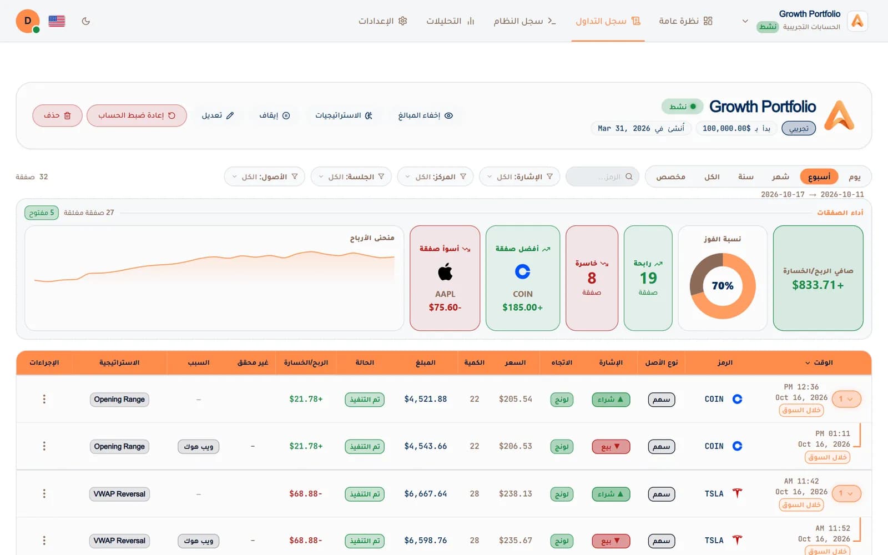Open actions menu for TSLA $238.13 row
The height and width of the screenshot is (555, 888).
click(x=44, y=493)
